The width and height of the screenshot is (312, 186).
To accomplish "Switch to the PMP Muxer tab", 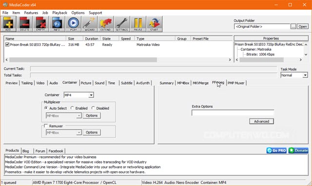I will point(236,83).
